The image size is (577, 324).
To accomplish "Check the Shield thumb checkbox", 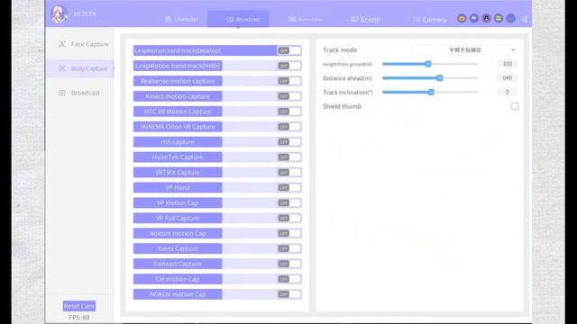I will 515,106.
